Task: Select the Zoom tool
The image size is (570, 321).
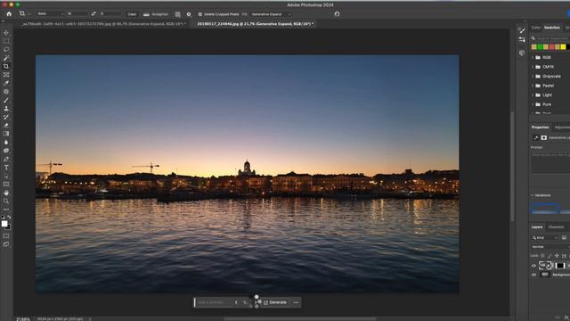Action: (x=6, y=201)
